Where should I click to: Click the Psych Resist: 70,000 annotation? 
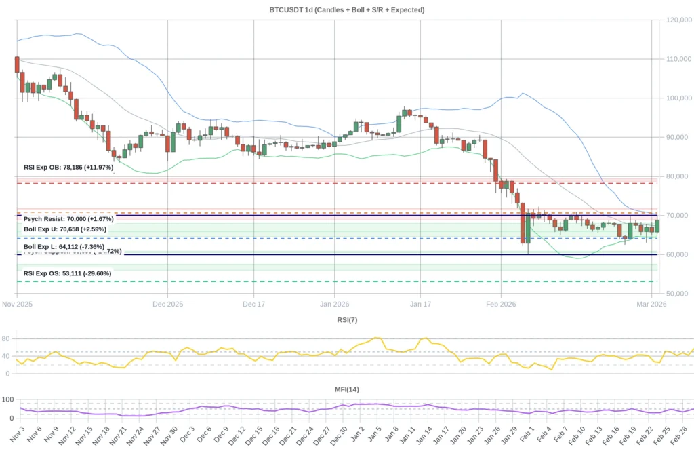(x=68, y=219)
